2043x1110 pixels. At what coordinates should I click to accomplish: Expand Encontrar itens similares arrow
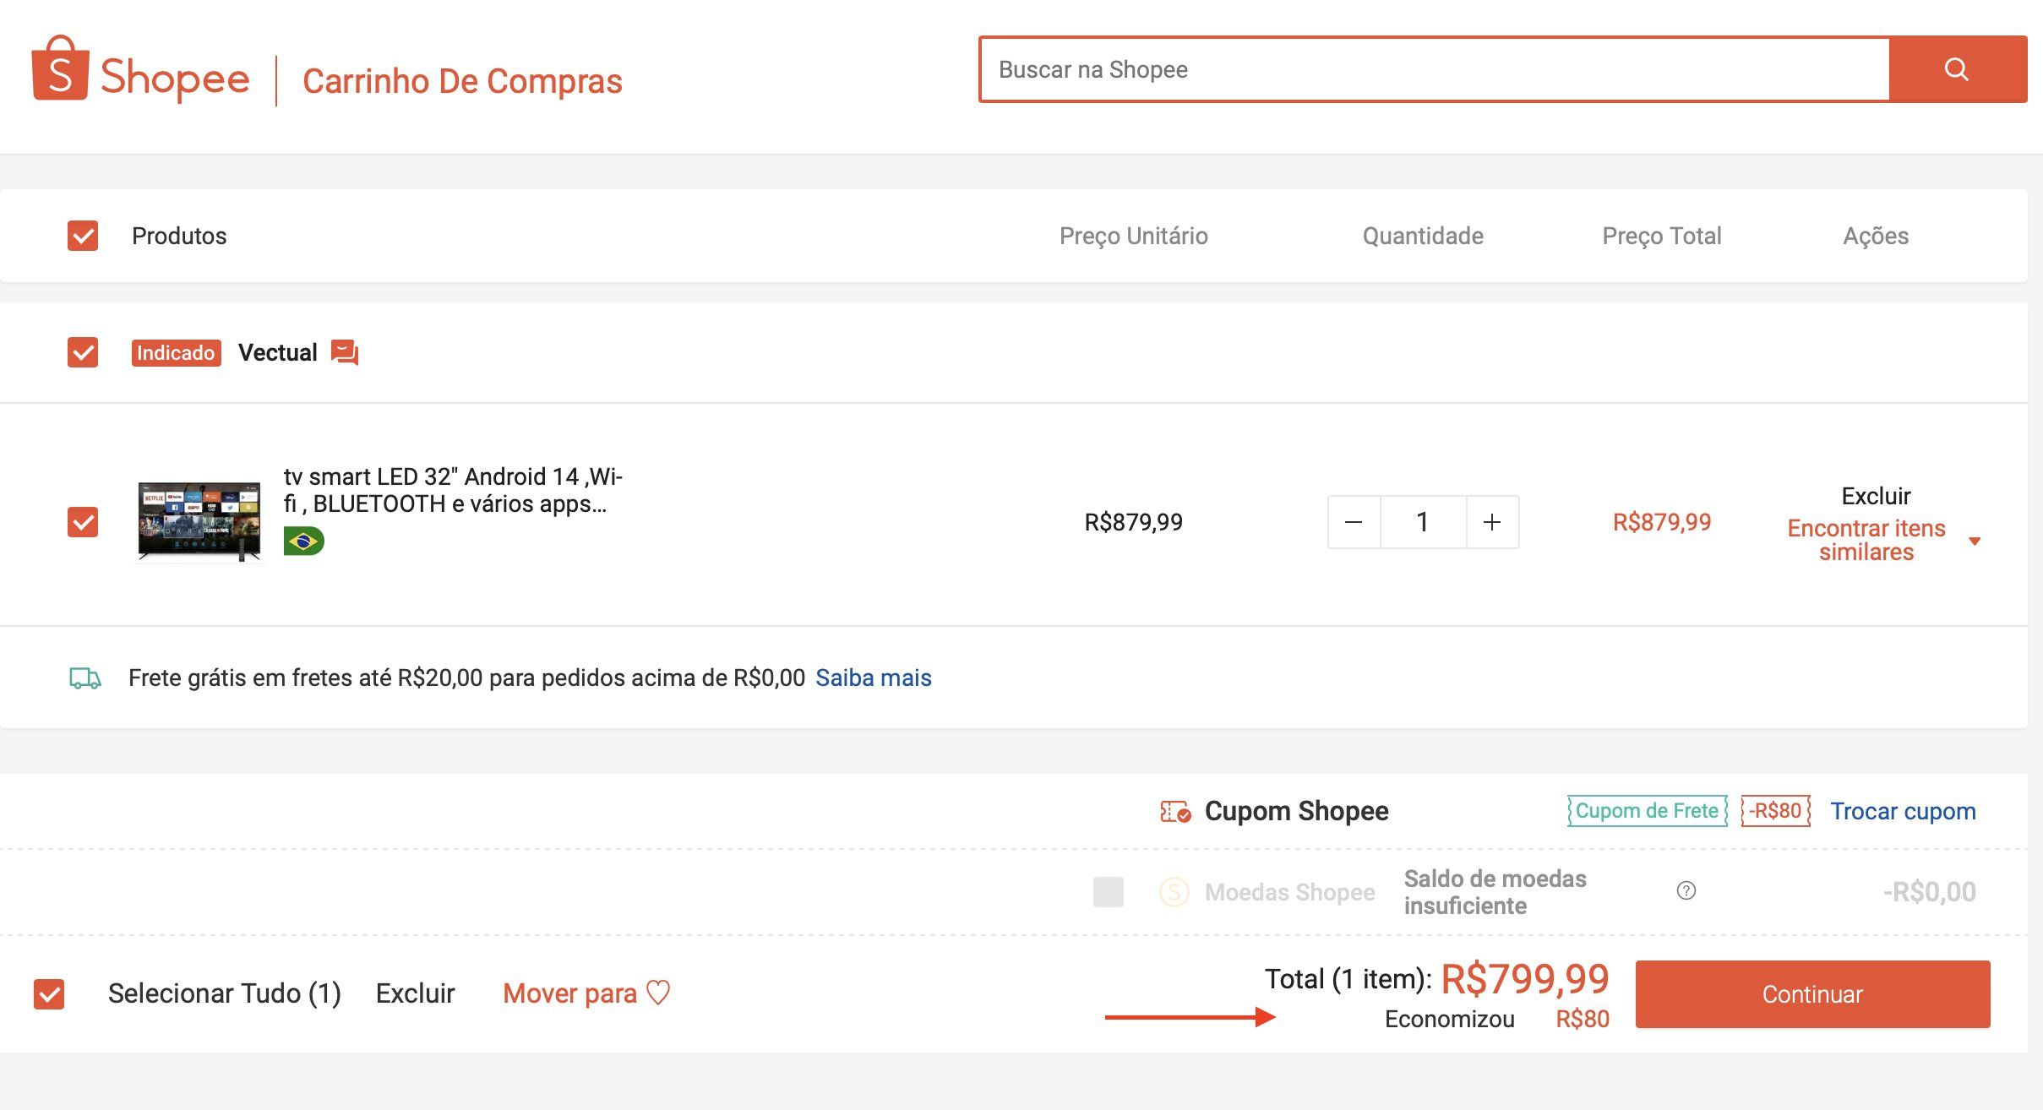click(x=1975, y=541)
